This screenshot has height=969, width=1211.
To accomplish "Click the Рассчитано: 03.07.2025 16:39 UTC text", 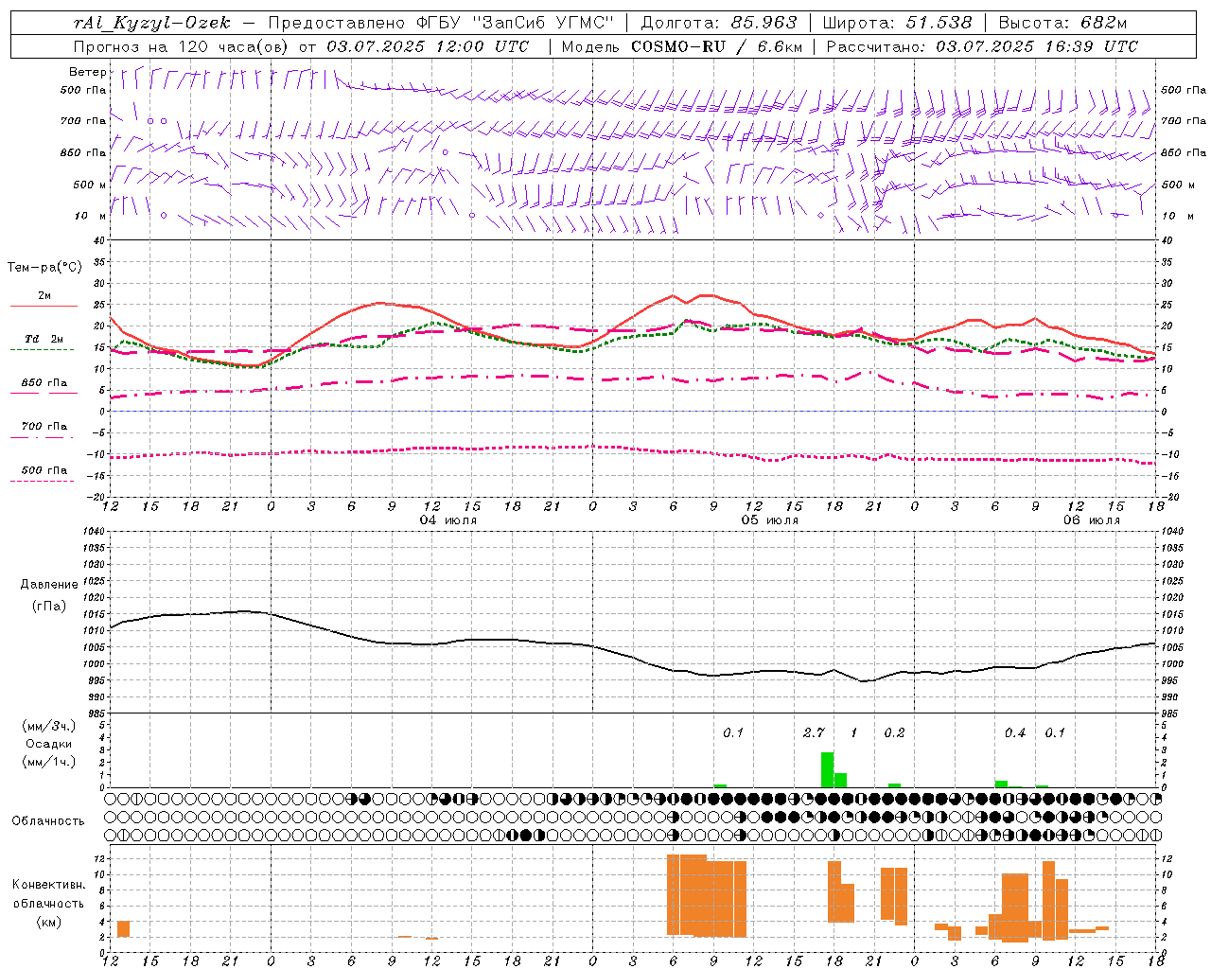I will pos(982,46).
